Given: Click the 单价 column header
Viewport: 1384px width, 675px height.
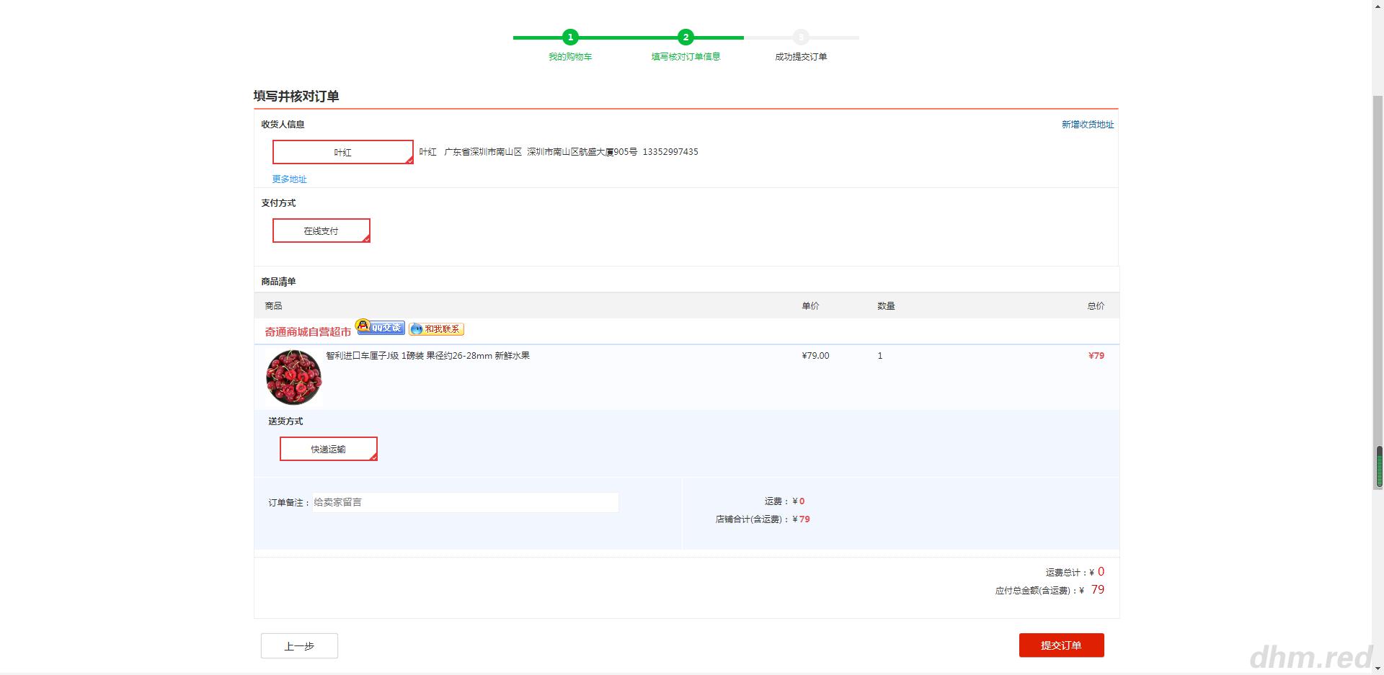Looking at the screenshot, I should pos(810,306).
